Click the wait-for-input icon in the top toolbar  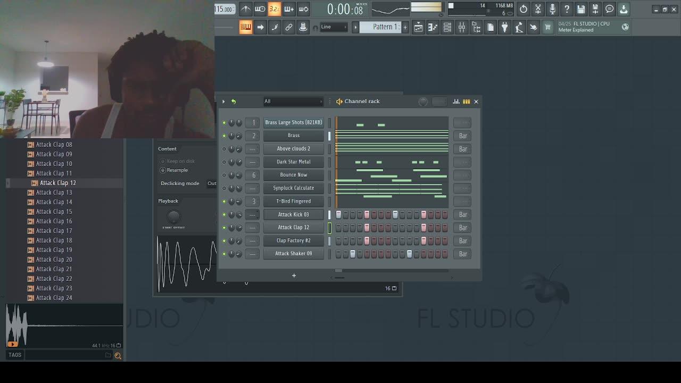click(x=260, y=9)
